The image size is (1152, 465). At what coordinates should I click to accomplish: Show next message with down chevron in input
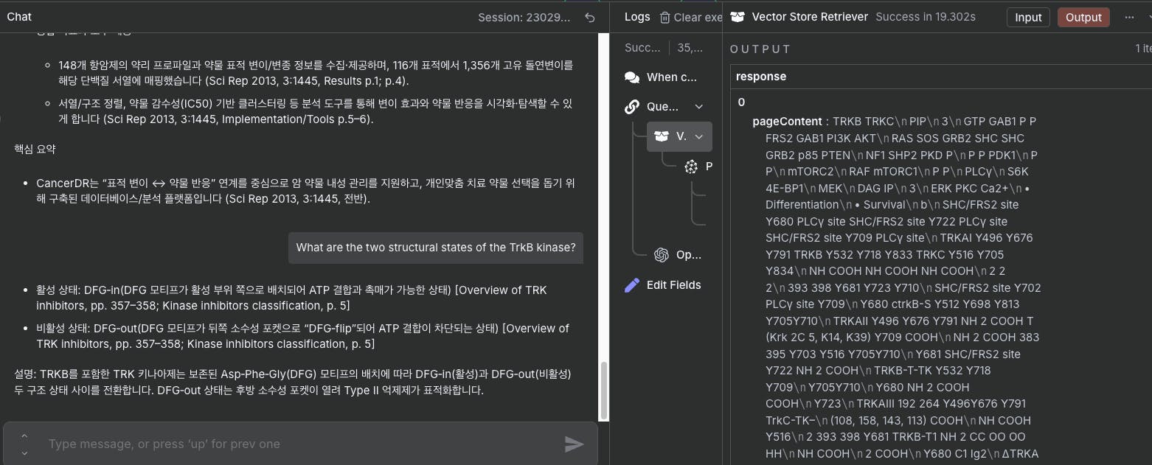click(24, 452)
